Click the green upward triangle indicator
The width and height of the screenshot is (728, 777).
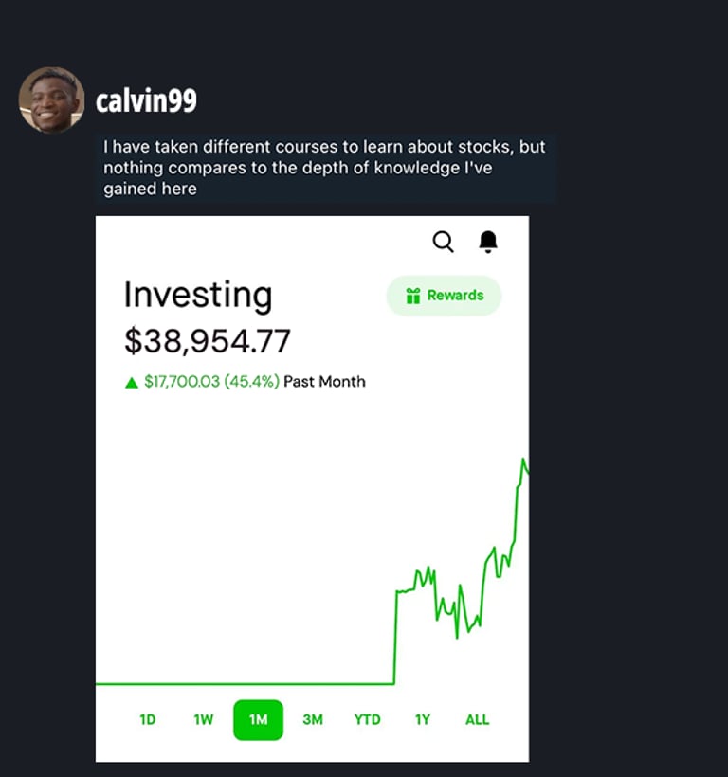tap(132, 382)
